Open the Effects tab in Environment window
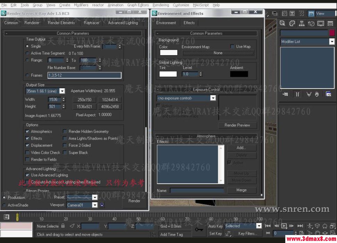 click(189, 23)
